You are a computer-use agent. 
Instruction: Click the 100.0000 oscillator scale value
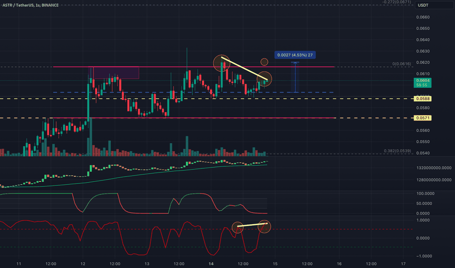click(x=425, y=193)
